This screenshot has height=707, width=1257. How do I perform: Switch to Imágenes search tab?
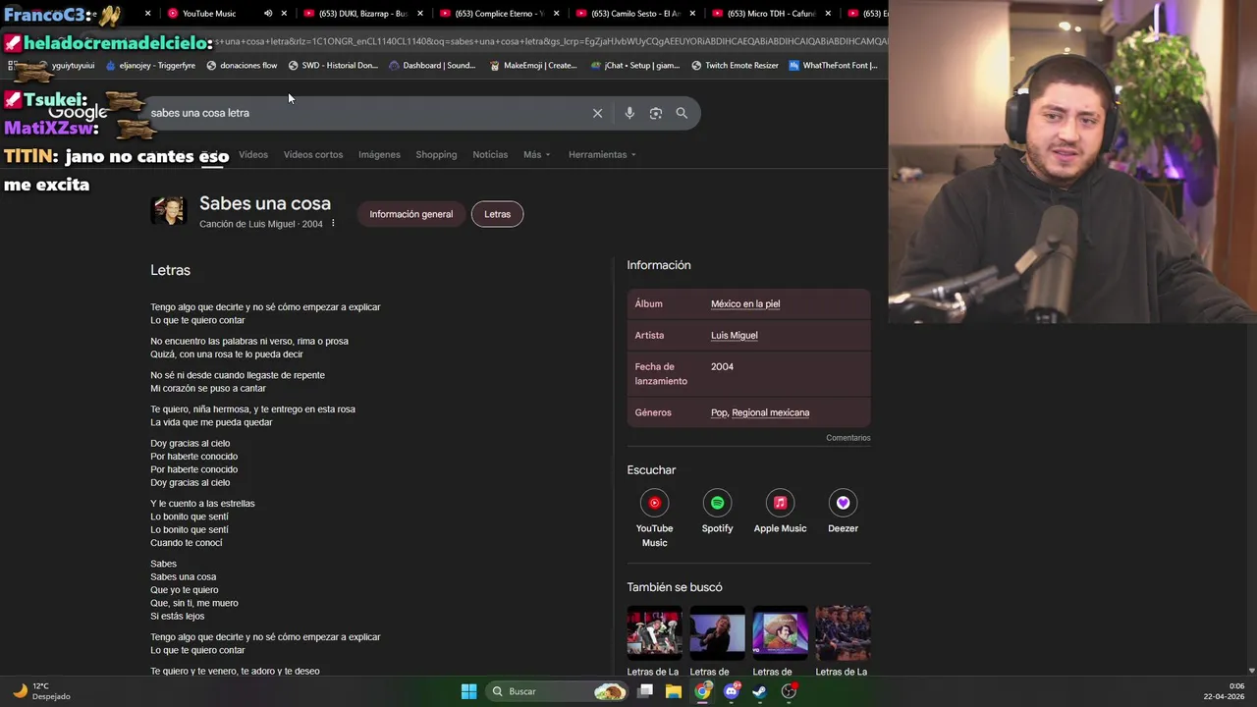pyautogui.click(x=379, y=154)
